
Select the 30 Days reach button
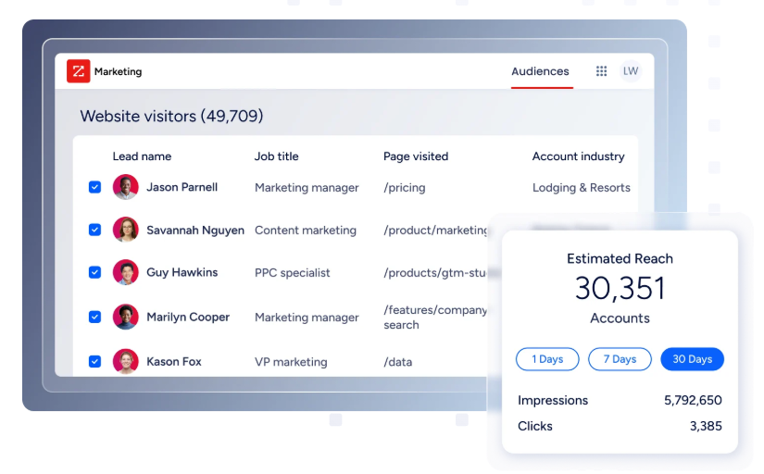[692, 359]
